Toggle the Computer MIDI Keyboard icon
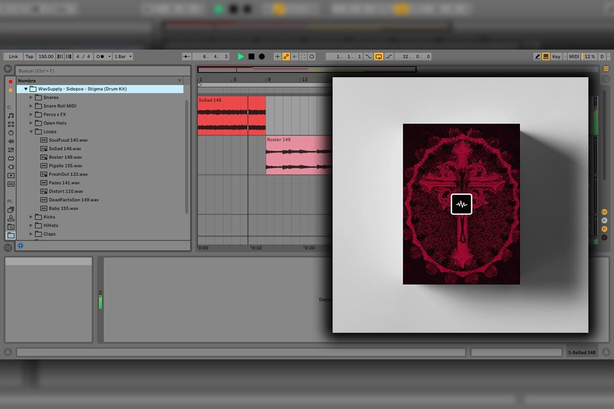Image resolution: width=614 pixels, height=409 pixels. (x=546, y=56)
